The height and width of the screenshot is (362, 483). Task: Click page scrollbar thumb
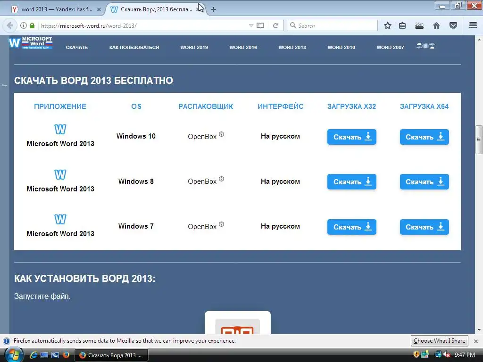[x=479, y=140]
